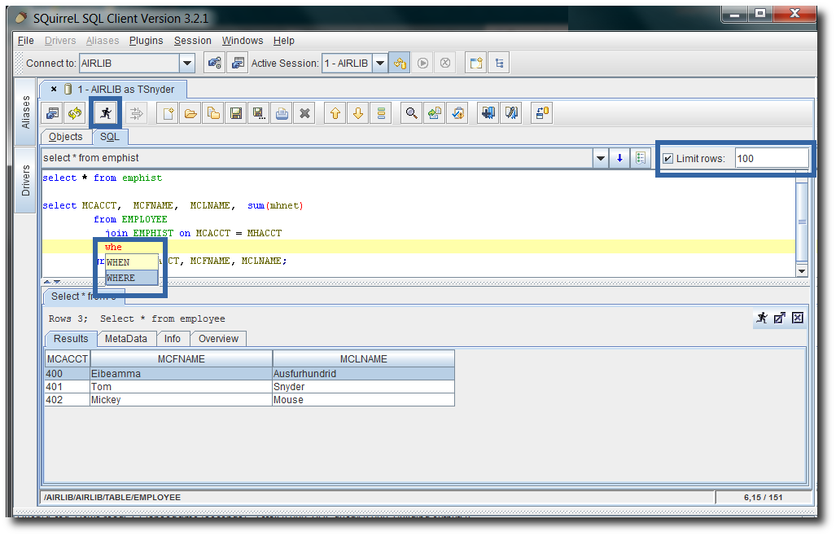This screenshot has height=536, width=836.
Task: Save the SQL script with the floppy icon
Action: tap(236, 113)
